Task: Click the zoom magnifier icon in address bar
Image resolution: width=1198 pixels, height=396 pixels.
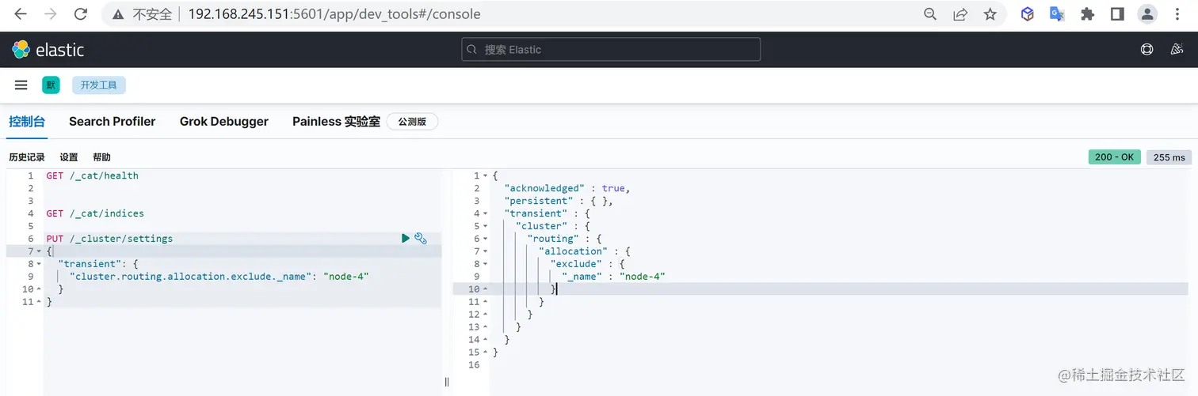Action: (x=930, y=14)
